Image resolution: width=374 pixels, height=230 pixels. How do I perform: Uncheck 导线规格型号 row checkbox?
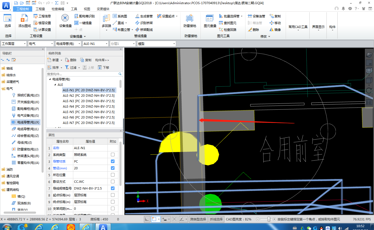(x=113, y=188)
